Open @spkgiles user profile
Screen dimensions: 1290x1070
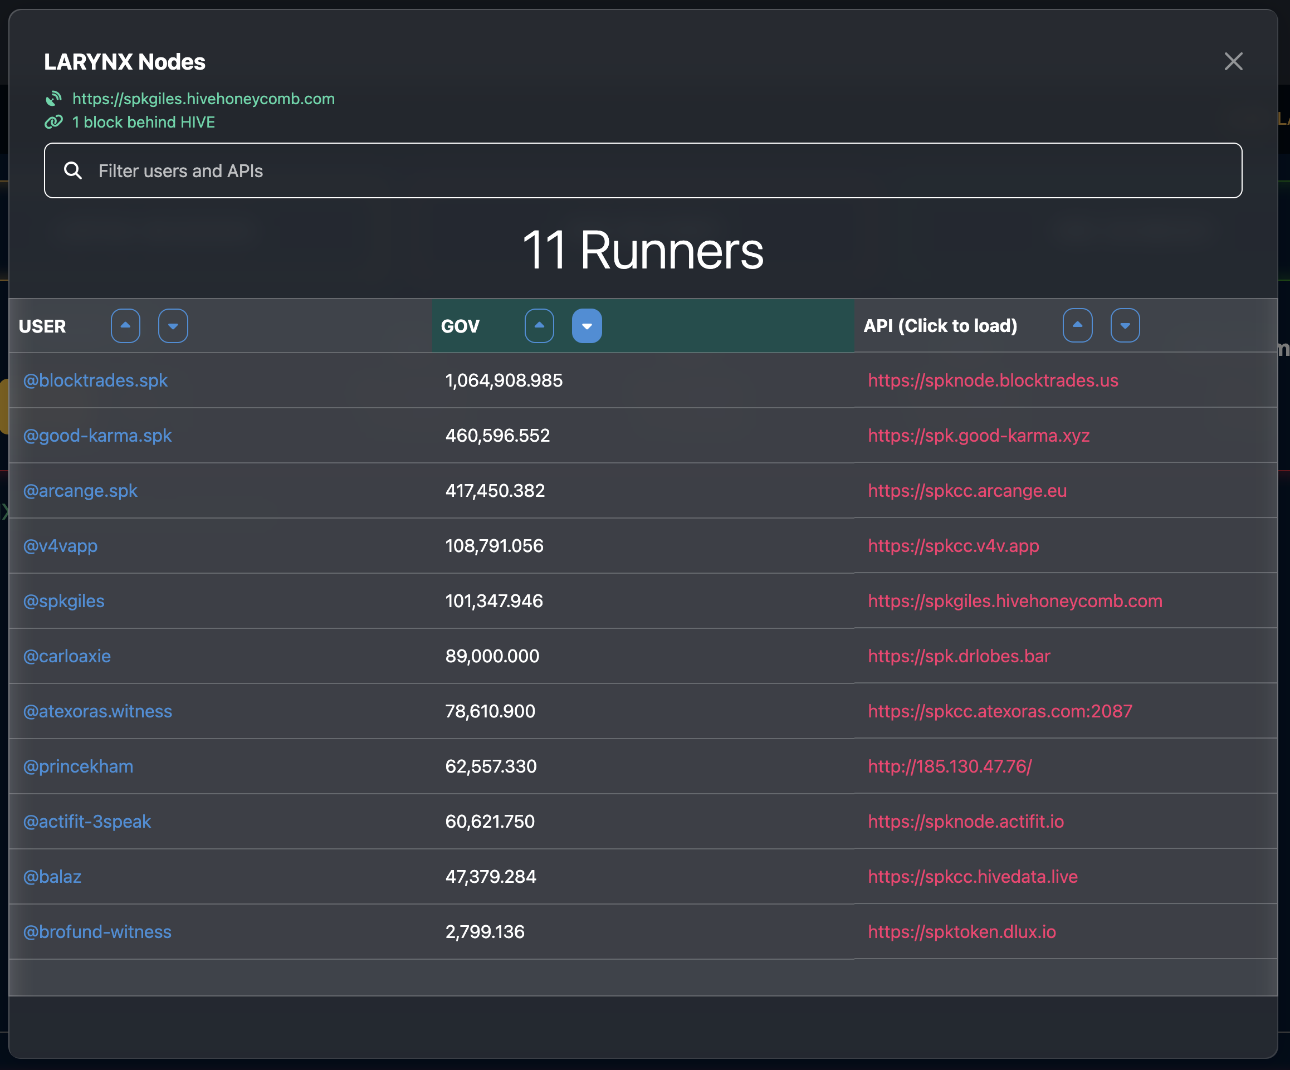tap(64, 600)
